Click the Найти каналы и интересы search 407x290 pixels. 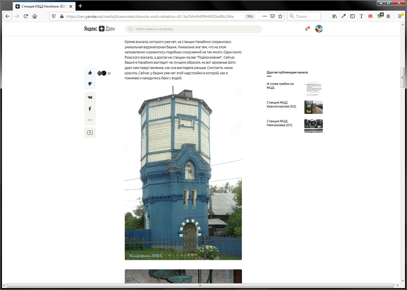coord(193,29)
